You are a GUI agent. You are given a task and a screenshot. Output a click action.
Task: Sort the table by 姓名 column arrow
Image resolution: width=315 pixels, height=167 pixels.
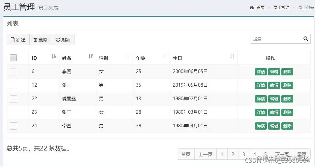point(91,56)
